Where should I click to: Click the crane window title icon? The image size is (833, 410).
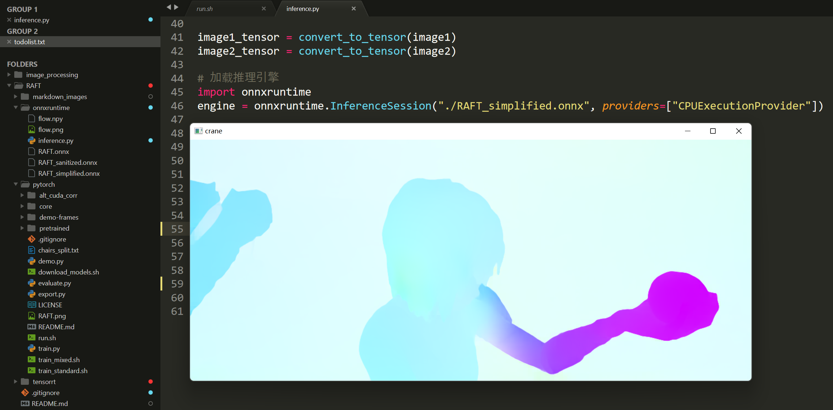point(198,131)
